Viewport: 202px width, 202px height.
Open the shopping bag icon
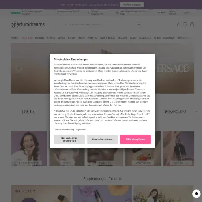[192, 24]
